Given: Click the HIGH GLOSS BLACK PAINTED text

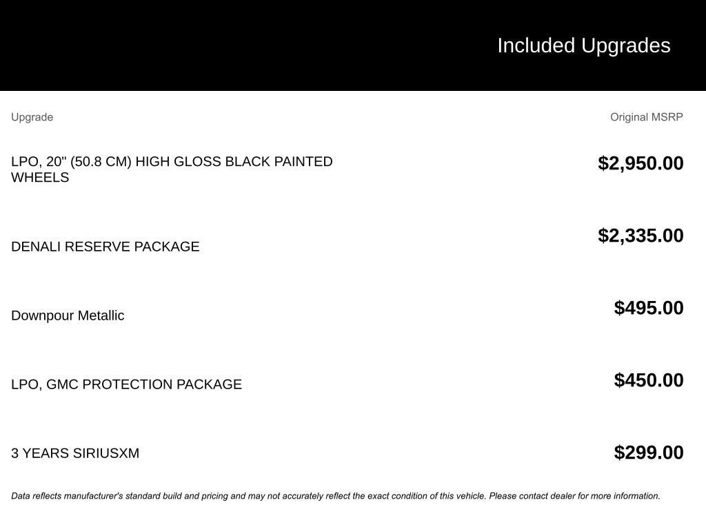Looking at the screenshot, I should pyautogui.click(x=234, y=162).
